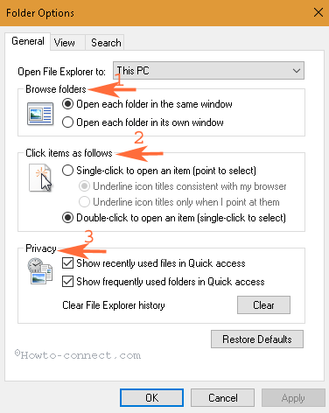Click the Browse folders window icon
This screenshot has width=329, height=413.
click(x=40, y=114)
